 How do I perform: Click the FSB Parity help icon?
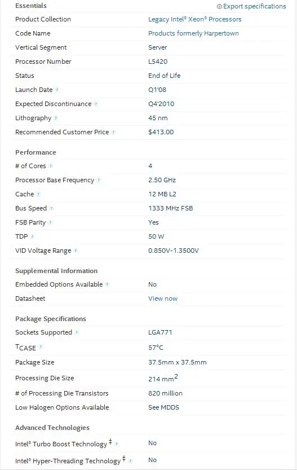coord(50,222)
